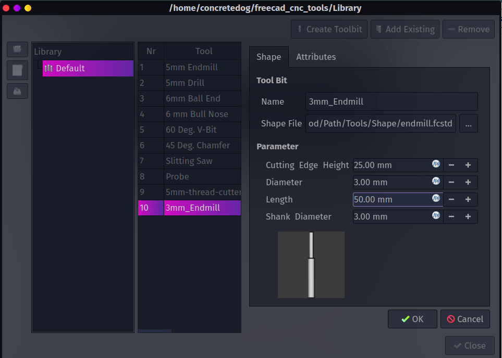
Task: Open expression editor for Length field
Action: pos(436,199)
